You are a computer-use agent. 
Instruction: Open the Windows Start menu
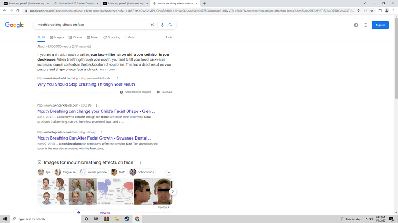tap(4, 219)
